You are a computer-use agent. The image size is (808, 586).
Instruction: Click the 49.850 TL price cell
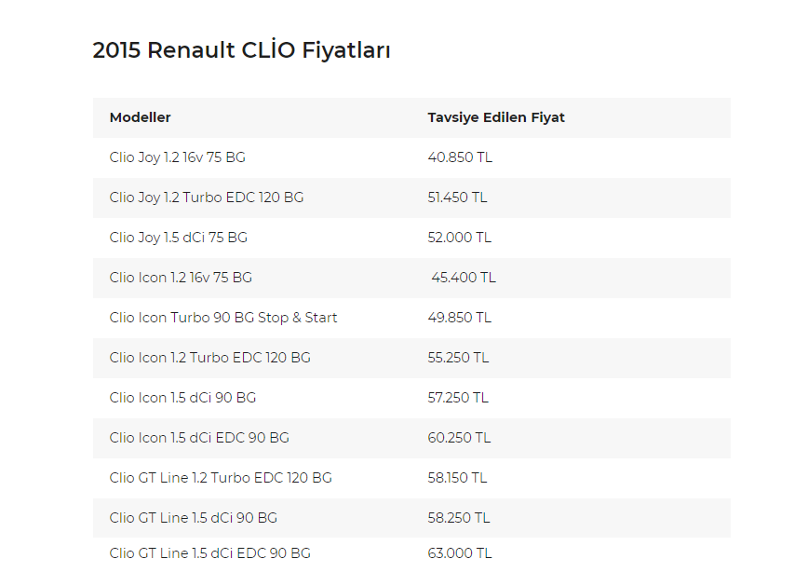(459, 318)
